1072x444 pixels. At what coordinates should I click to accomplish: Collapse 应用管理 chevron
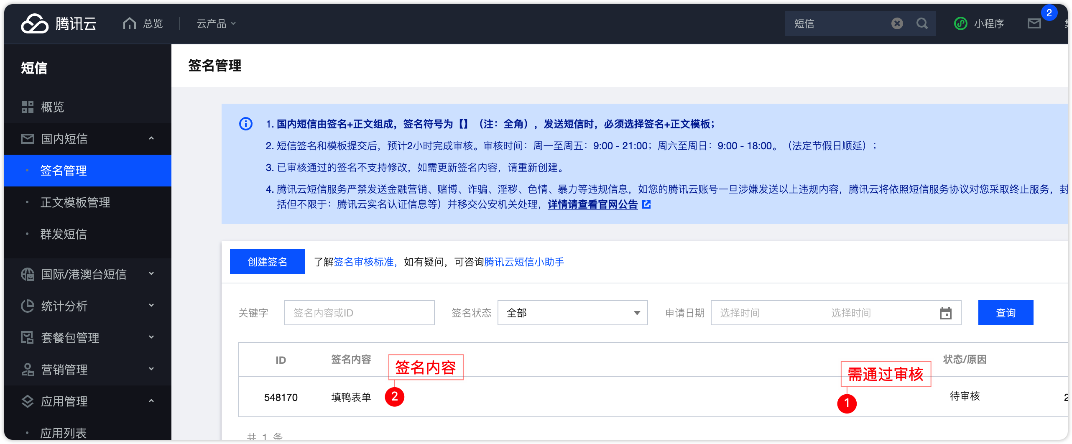[151, 401]
